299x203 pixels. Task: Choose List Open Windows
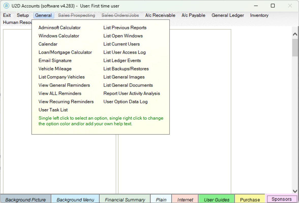pyautogui.click(x=123, y=36)
